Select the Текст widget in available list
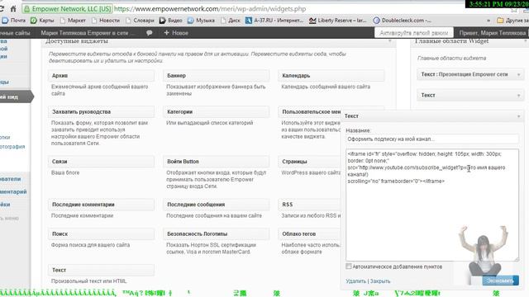 (101, 270)
